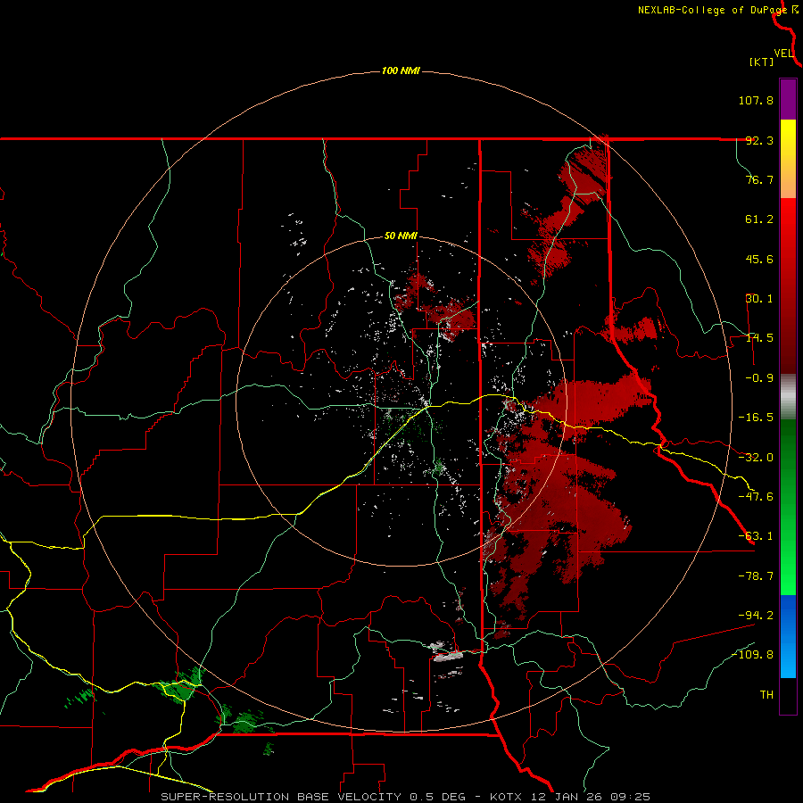Click the 50 NMI range ring label
The width and height of the screenshot is (803, 803).
[x=401, y=236]
